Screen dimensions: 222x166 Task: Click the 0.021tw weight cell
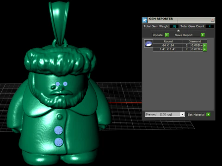[x=197, y=49]
